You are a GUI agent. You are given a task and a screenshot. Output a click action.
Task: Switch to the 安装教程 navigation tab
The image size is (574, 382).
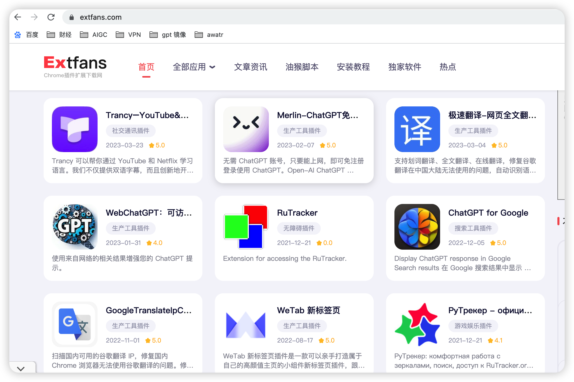(353, 67)
